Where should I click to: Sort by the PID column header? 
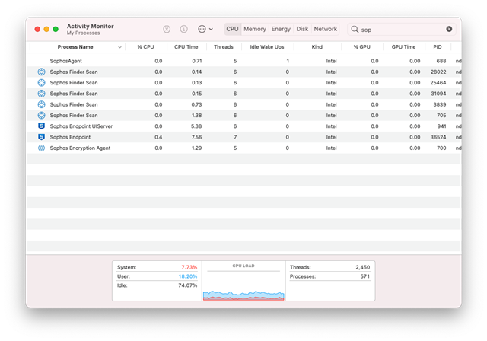pos(438,47)
